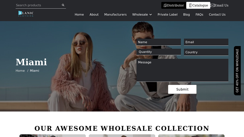Open the Private Label page
The width and height of the screenshot is (244, 137).
tap(167, 15)
